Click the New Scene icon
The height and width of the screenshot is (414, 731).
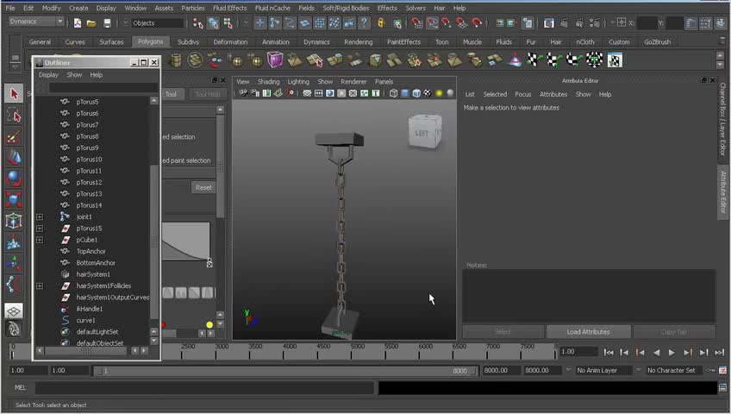(78, 22)
